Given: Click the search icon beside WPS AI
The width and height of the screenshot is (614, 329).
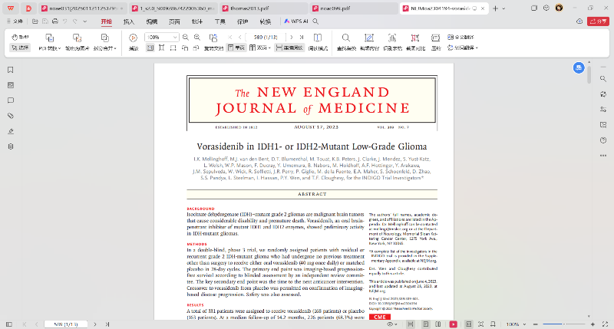Looking at the screenshot, I should 315,21.
